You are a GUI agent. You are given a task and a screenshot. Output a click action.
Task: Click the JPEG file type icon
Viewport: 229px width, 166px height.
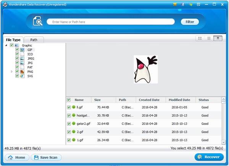[22, 59]
